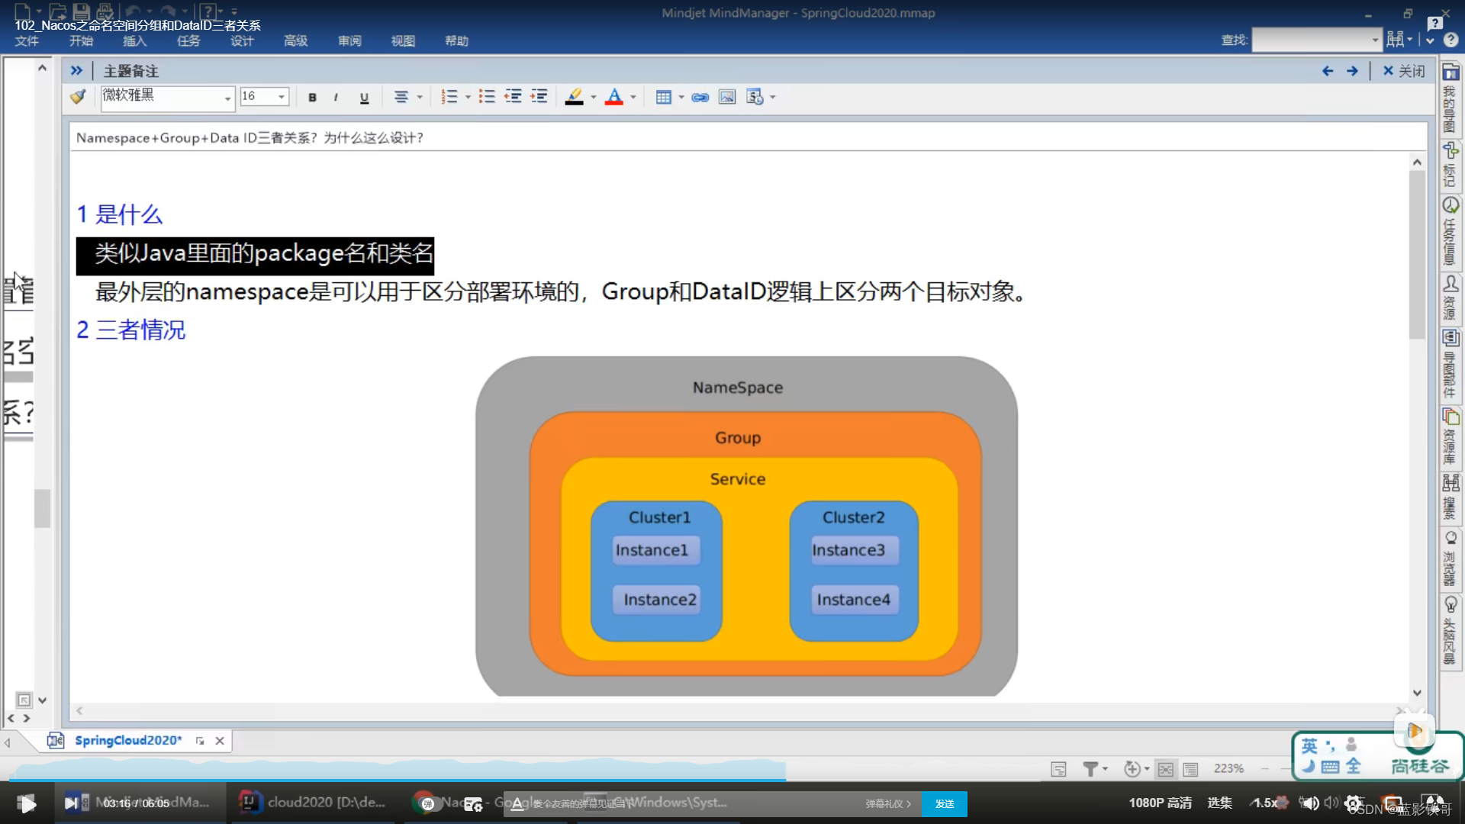The height and width of the screenshot is (824, 1465).
Task: Go to next topic note arrow
Action: [x=1352, y=71]
